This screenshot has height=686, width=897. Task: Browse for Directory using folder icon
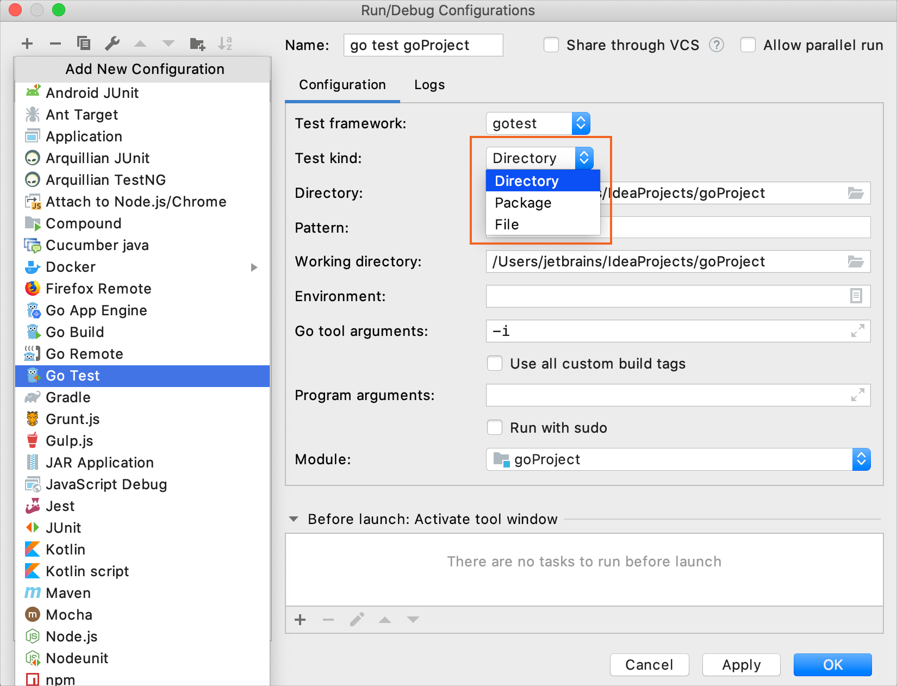[x=856, y=193]
